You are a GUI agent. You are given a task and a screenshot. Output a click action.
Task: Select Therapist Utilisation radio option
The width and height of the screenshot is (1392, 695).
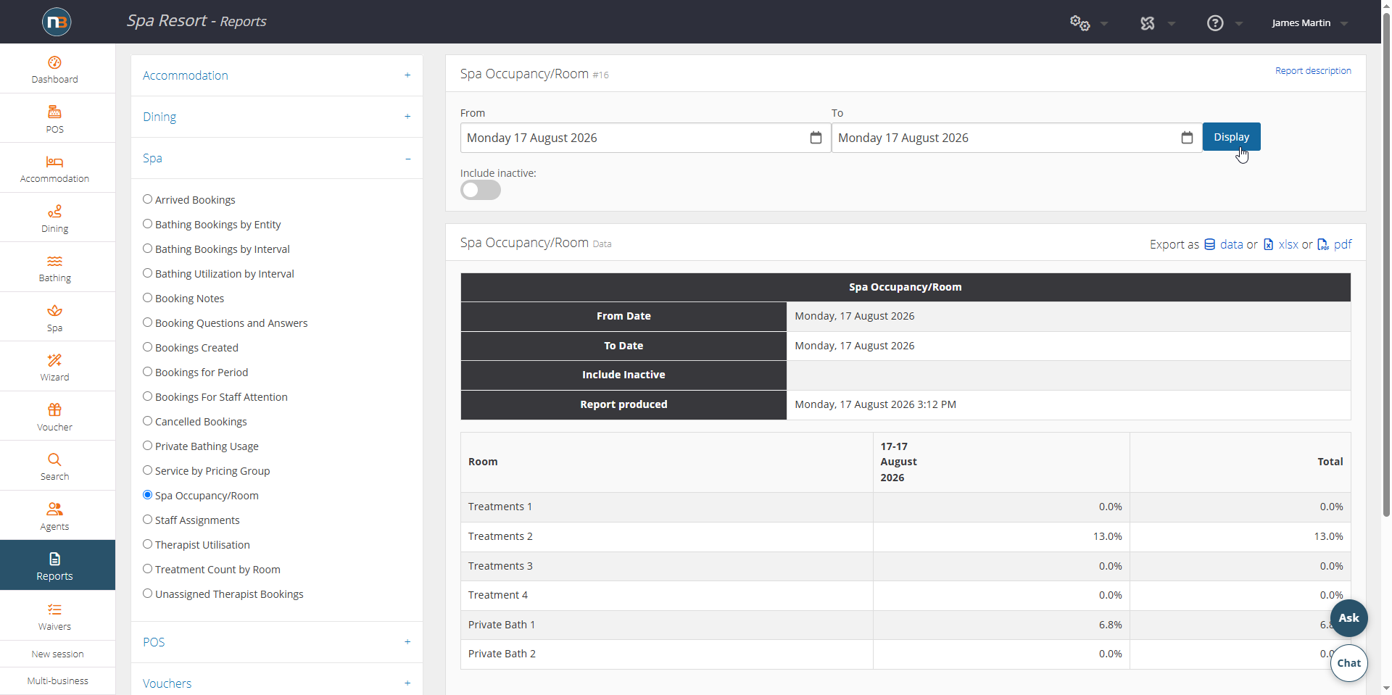(147, 544)
